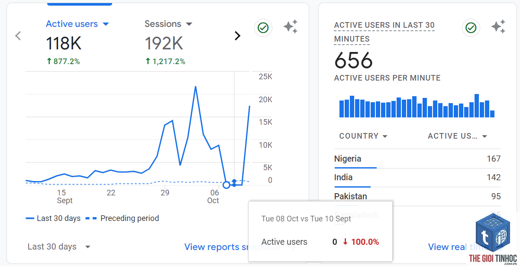Click Active Users In Last 30 Minutes heading
The image size is (520, 266).
coord(384,32)
